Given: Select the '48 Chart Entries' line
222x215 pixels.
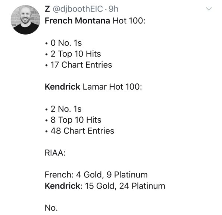Looking at the screenshot, I should coord(79,131).
